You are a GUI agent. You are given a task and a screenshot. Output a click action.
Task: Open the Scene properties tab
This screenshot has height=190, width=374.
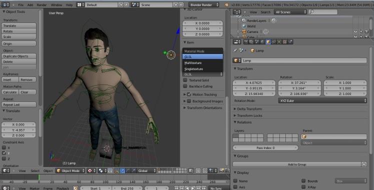tap(257, 42)
